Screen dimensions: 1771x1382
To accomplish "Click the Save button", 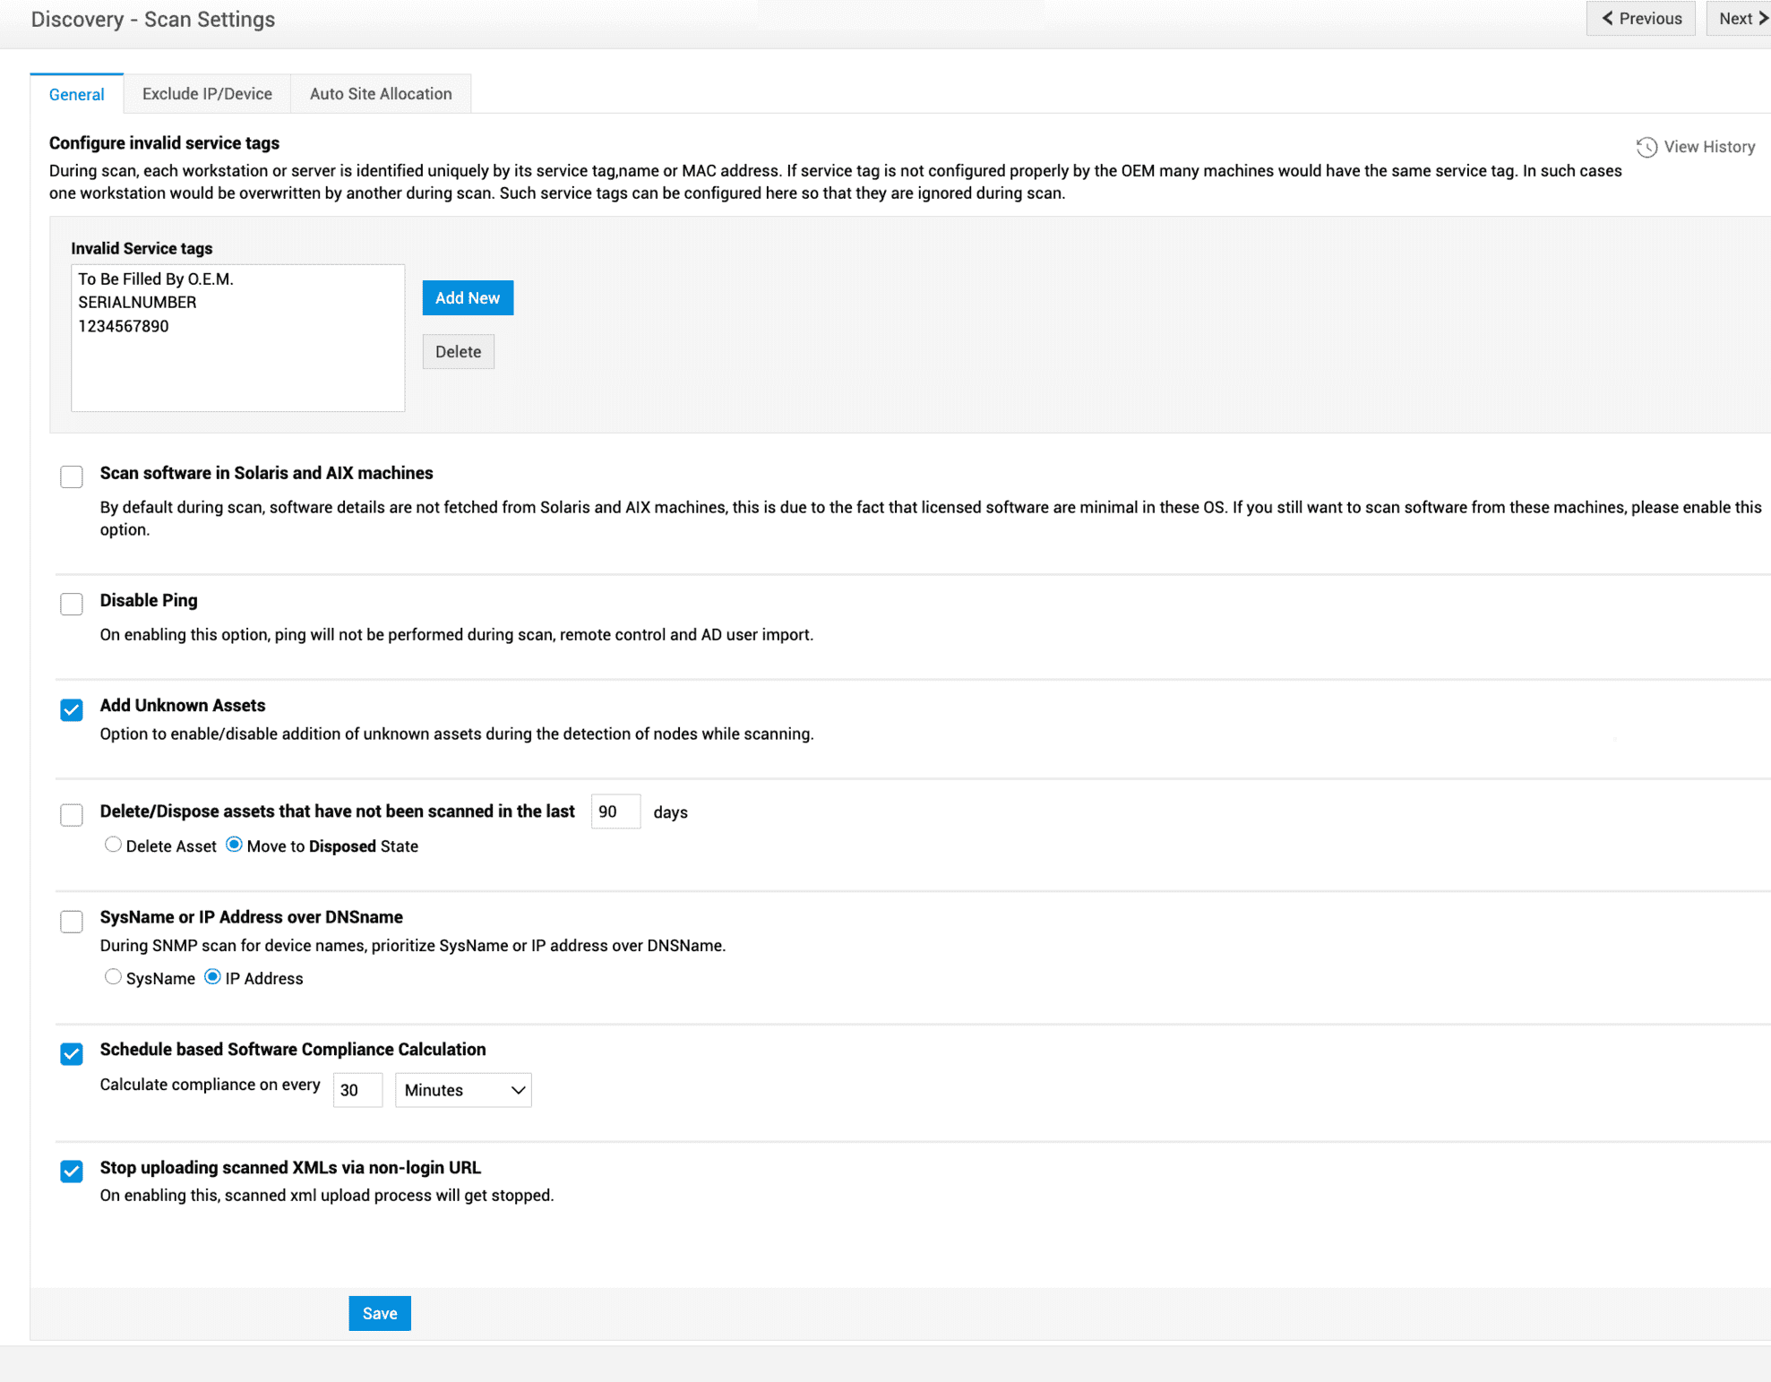I will 380,1313.
